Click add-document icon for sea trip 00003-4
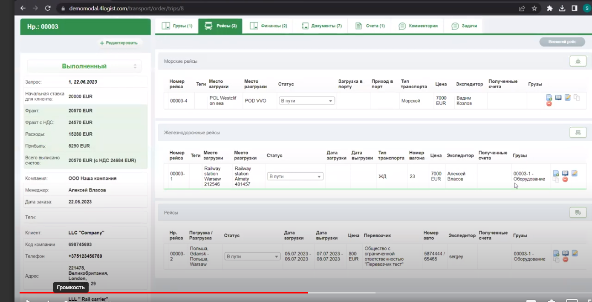Screen dimensions: 592x302 click(549, 98)
